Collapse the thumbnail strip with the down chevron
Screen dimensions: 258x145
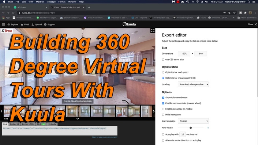[78, 119]
